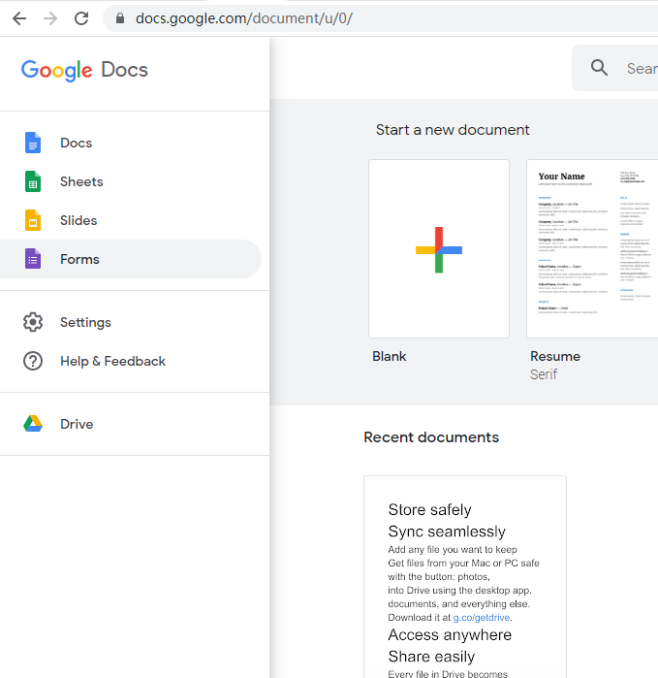Open Docs from the sidebar menu
Image resolution: width=658 pixels, height=678 pixels.
point(131,143)
